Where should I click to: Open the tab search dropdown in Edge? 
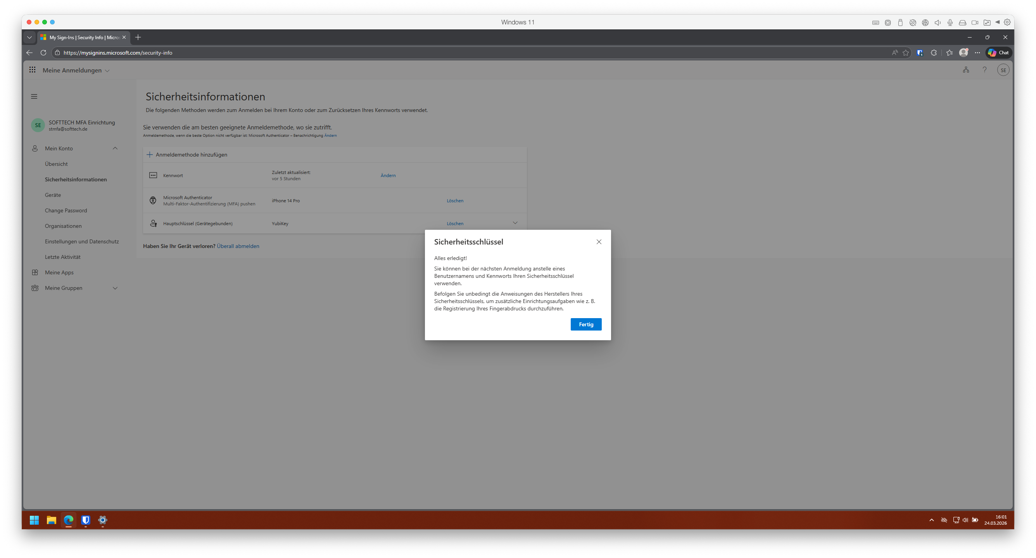[x=29, y=37]
